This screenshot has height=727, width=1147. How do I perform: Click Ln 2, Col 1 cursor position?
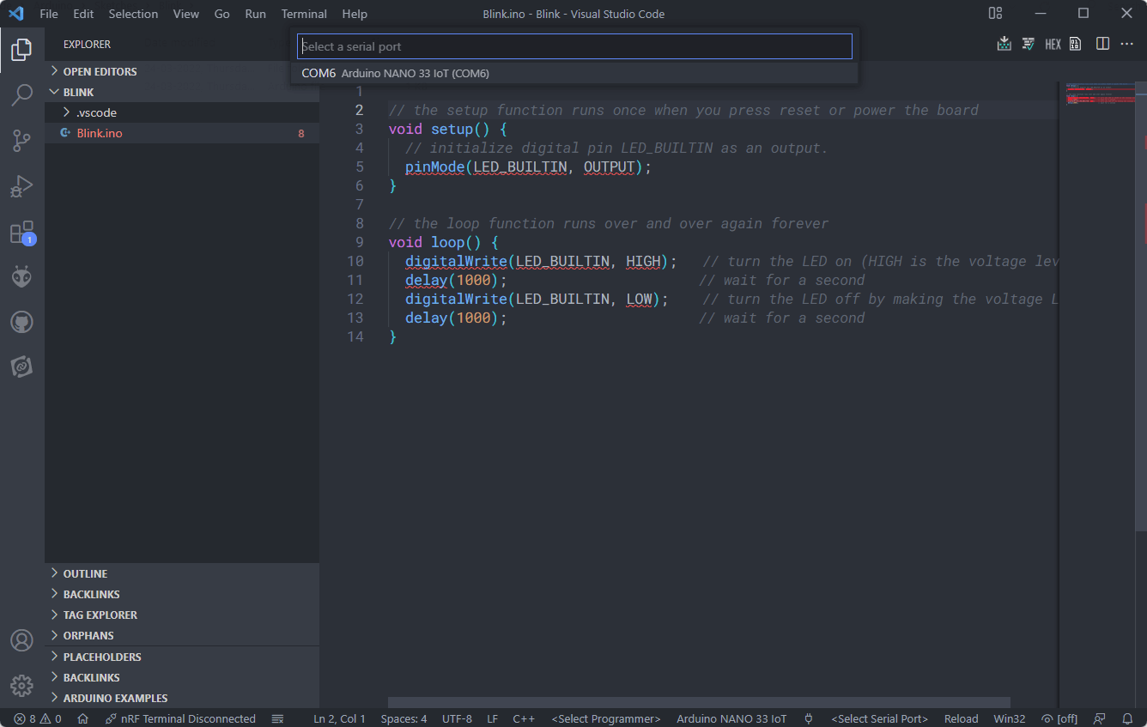[x=339, y=718]
